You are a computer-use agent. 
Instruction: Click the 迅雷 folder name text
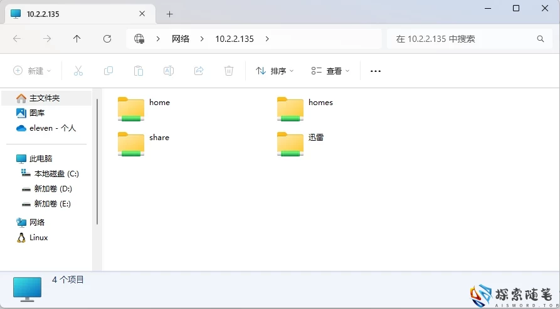(315, 138)
